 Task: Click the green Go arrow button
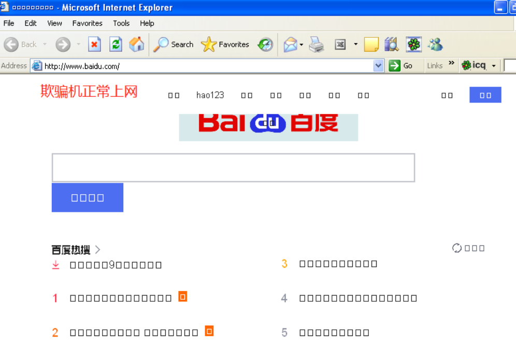tap(395, 66)
